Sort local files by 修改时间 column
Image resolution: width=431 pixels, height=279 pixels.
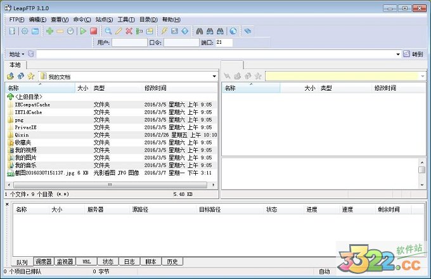[x=180, y=88]
